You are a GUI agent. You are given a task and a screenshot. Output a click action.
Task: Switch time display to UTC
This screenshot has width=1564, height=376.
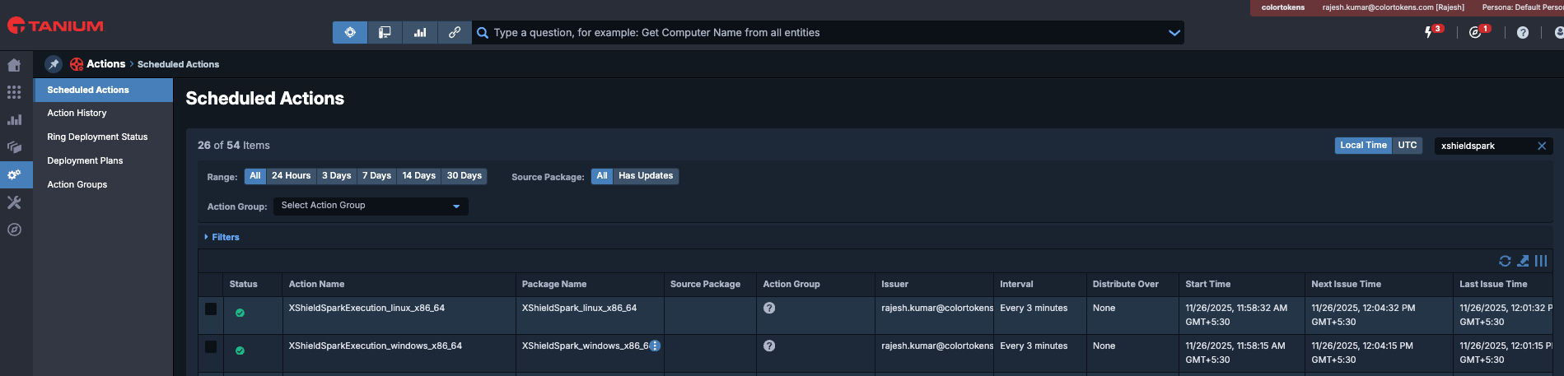(x=1408, y=145)
